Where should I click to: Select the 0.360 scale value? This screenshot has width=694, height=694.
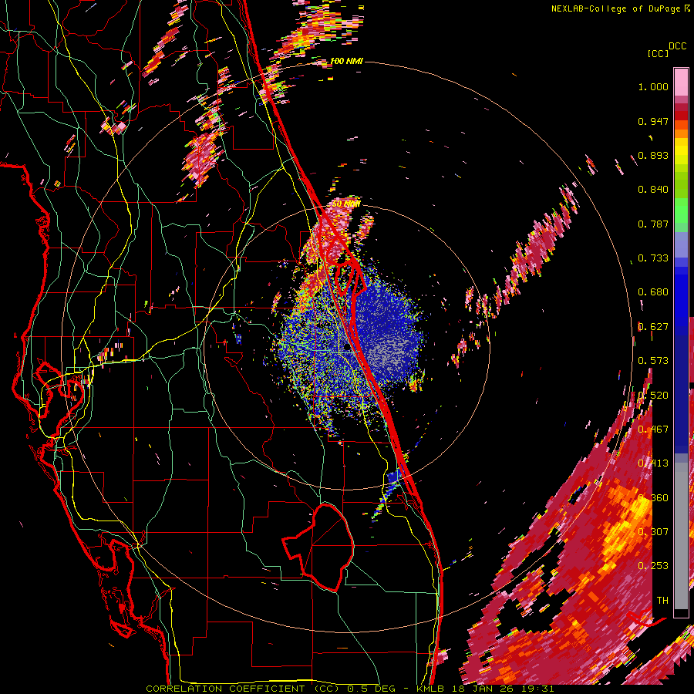click(x=653, y=498)
